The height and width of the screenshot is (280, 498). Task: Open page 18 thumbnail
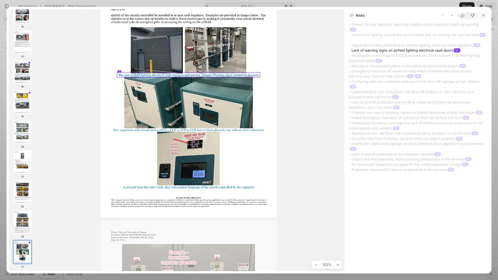click(22, 72)
